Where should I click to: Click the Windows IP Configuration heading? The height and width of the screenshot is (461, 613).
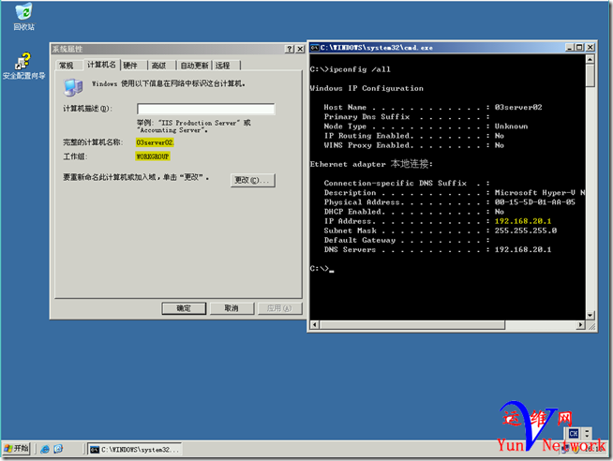click(x=366, y=88)
